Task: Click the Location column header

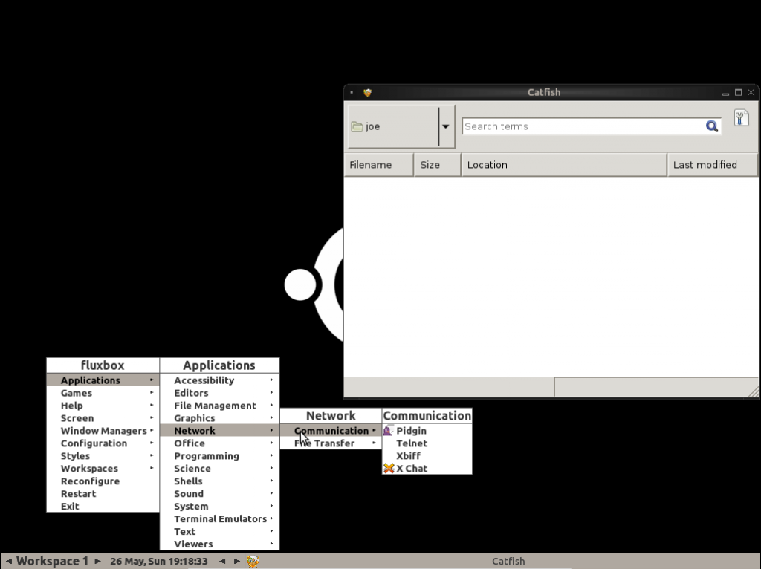Action: [563, 165]
